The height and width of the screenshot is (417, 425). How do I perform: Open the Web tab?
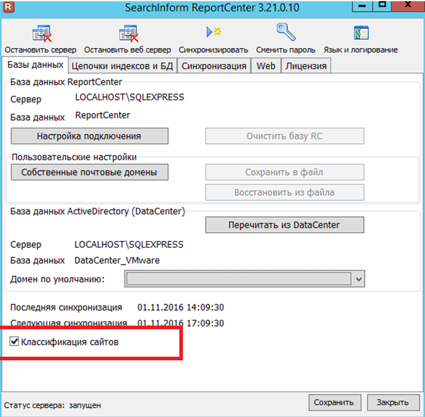click(x=266, y=66)
